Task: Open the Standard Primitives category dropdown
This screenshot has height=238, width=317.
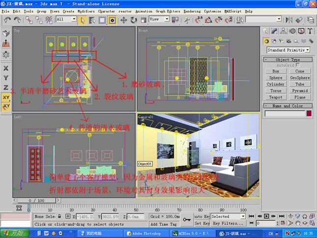Action: click(x=289, y=50)
